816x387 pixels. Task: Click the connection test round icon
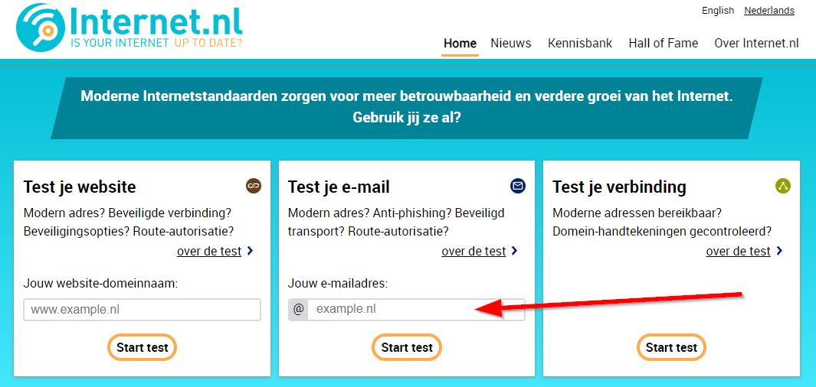(782, 186)
